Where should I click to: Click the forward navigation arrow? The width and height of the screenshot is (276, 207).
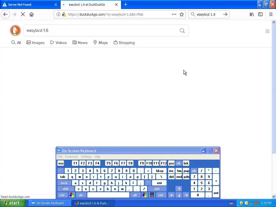(x=15, y=14)
